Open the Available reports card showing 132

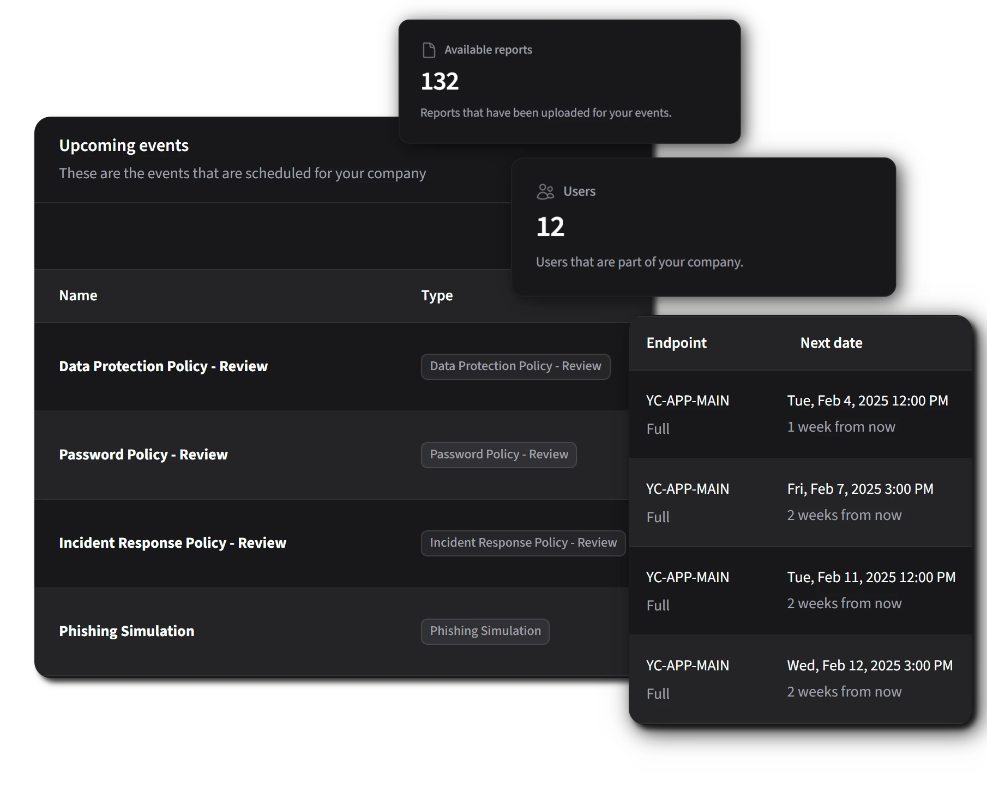pos(569,82)
